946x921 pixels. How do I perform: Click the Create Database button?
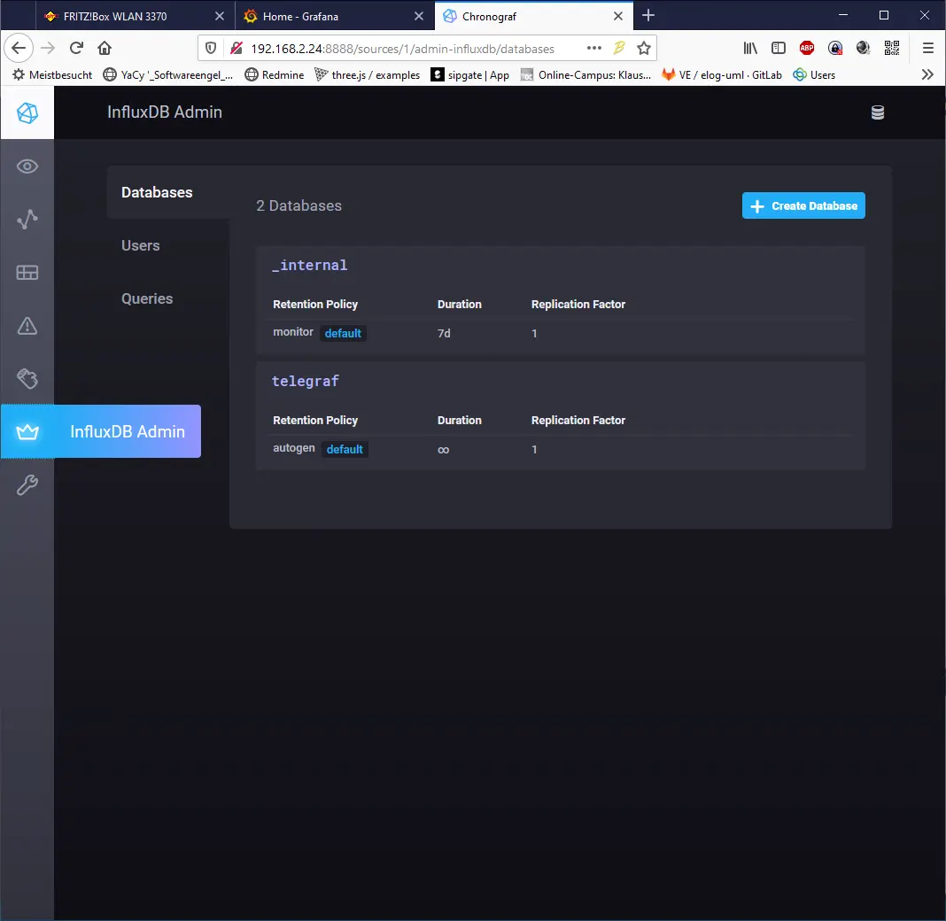coord(803,205)
